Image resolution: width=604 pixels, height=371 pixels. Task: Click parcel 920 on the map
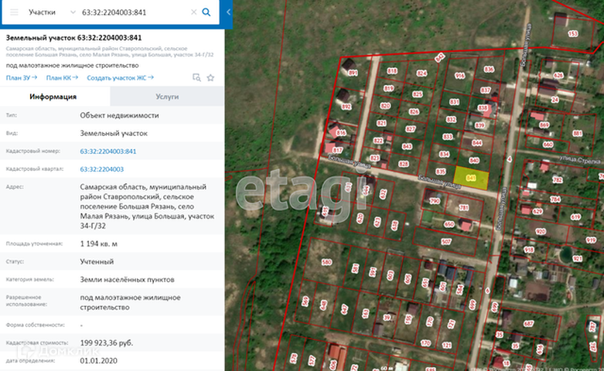[x=541, y=232]
